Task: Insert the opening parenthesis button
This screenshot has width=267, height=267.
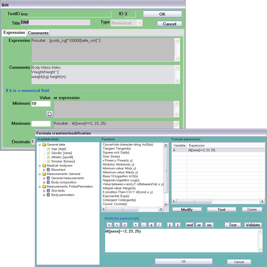Action: pos(170,225)
